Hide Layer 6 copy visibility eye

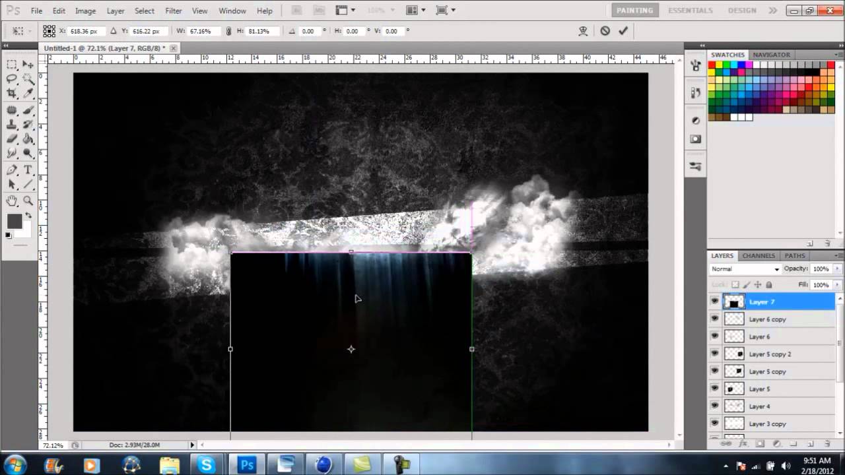click(x=714, y=319)
